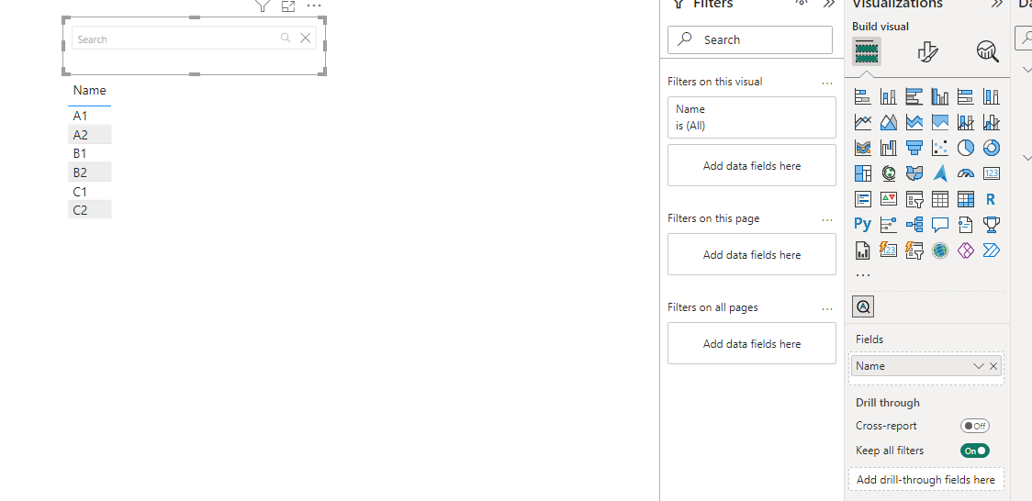Select the Table visual
The image size is (1032, 501).
(x=940, y=198)
